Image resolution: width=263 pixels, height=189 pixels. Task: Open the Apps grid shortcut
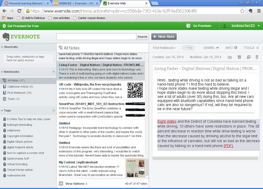click(7, 18)
